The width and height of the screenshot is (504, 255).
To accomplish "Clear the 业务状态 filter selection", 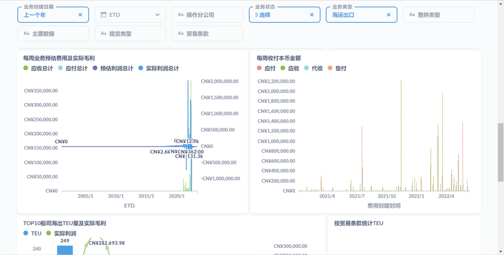I will tap(312, 15).
